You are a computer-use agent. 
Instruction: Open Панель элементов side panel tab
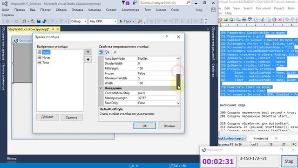[3, 77]
